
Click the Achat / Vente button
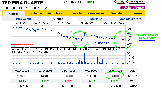point(133,8)
